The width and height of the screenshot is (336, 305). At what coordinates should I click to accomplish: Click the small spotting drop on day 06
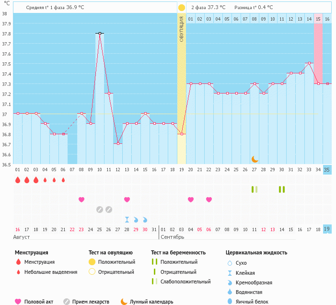coord(63,180)
